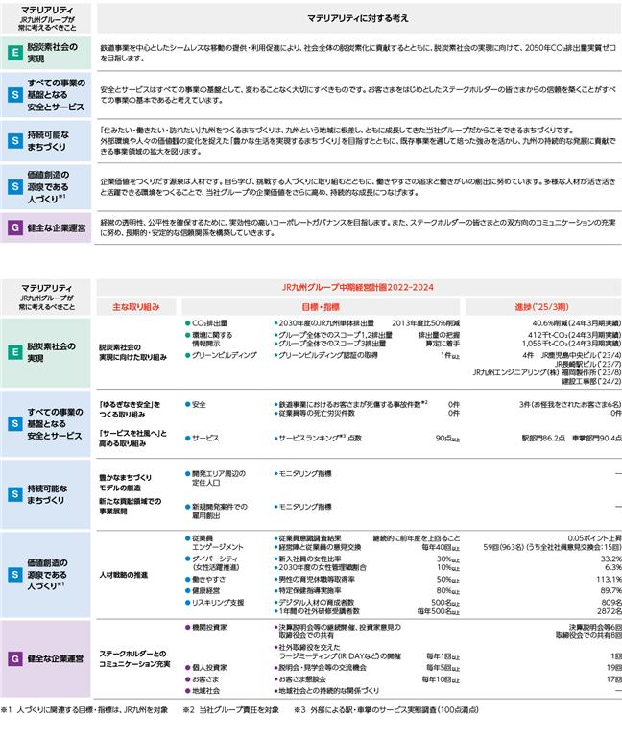Click the green E badge in the 中期経営計画 table

15,352
